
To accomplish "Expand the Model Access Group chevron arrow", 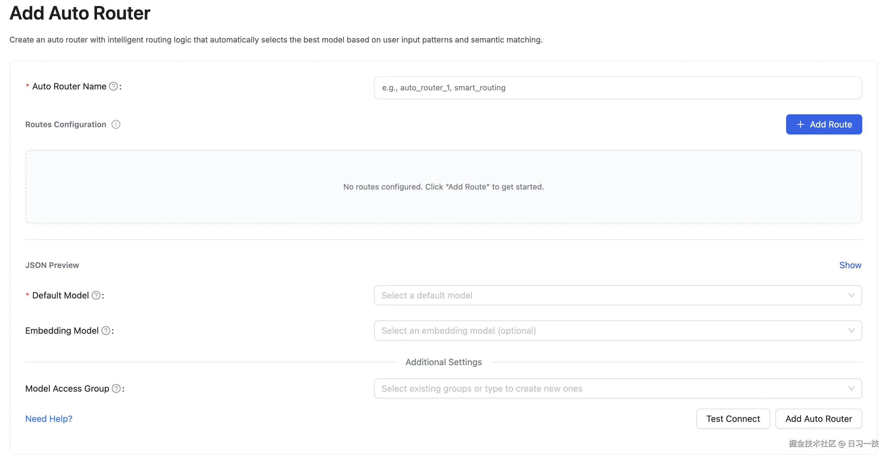I will coord(851,388).
